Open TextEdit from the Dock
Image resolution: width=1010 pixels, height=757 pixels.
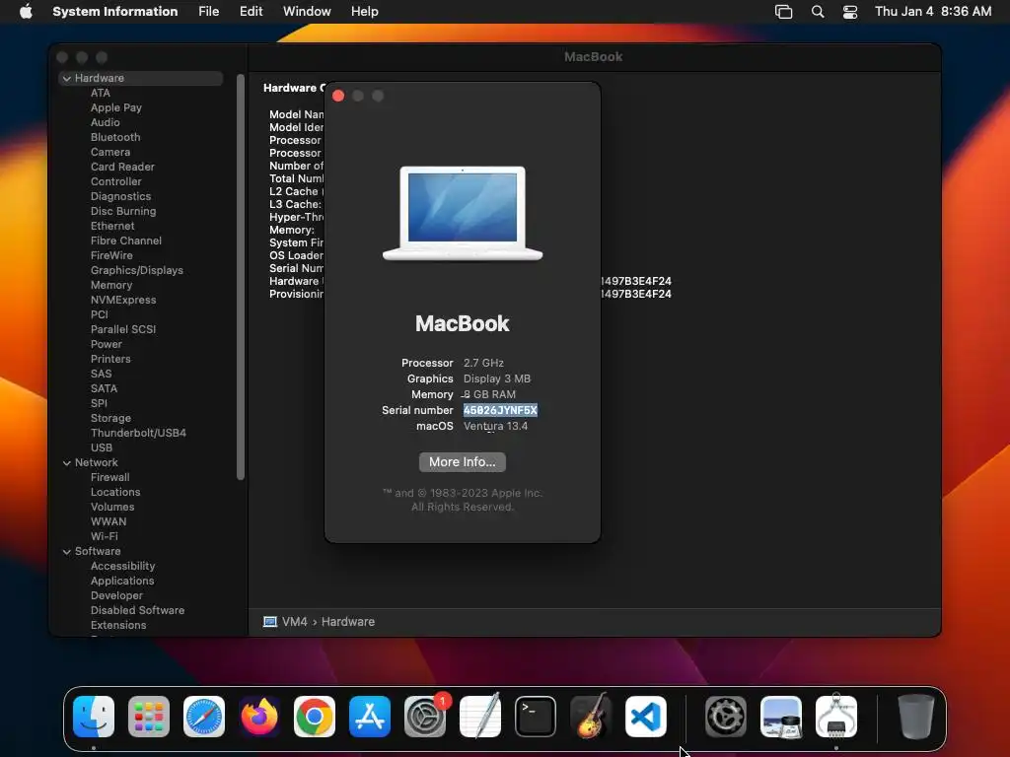(x=480, y=717)
